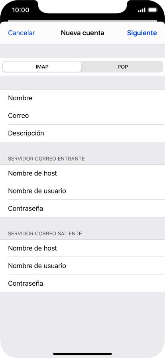Click the Descripción field

[82, 133]
